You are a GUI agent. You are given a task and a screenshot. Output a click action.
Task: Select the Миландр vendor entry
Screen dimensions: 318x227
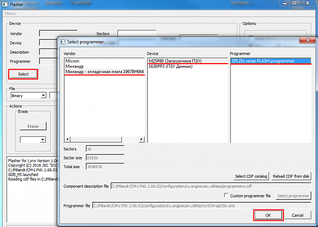pyautogui.click(x=75, y=66)
